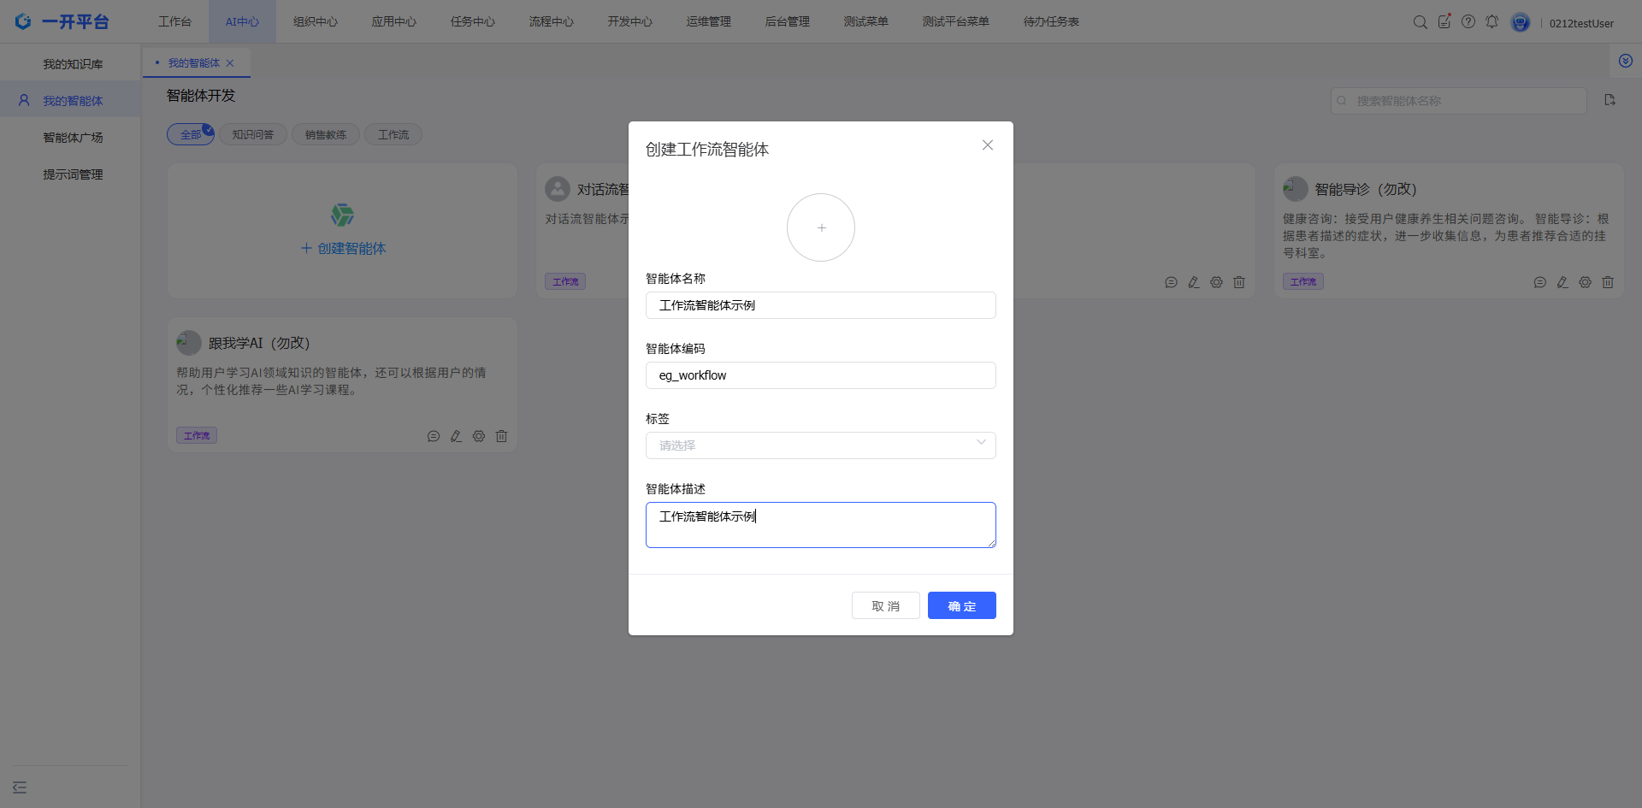Open settings gear on 跟我学AI card
The height and width of the screenshot is (808, 1642).
[x=479, y=436]
